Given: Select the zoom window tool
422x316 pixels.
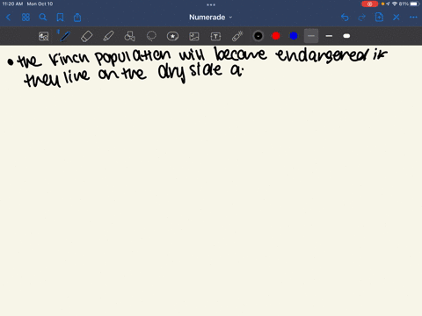Looking at the screenshot, I should 44,36.
